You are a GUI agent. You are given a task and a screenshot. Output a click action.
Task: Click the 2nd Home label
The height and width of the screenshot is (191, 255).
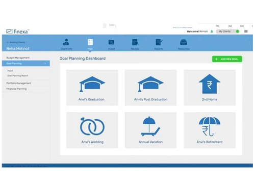pyautogui.click(x=210, y=99)
